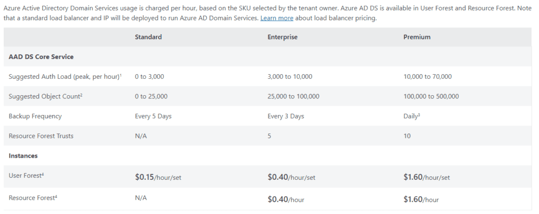Image resolution: width=539 pixels, height=214 pixels.
Task: Click footnote 4 beside User Forest
Action: pyautogui.click(x=43, y=174)
